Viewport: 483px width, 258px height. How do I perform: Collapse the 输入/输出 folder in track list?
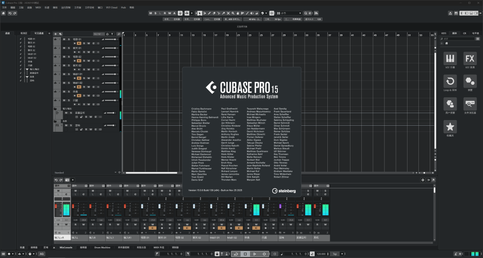[55, 109]
